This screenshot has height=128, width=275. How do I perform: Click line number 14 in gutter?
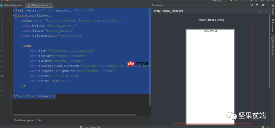(2, 76)
